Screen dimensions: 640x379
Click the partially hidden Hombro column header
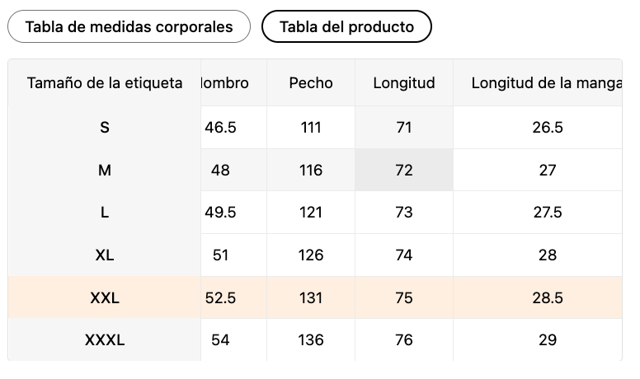[x=224, y=83]
